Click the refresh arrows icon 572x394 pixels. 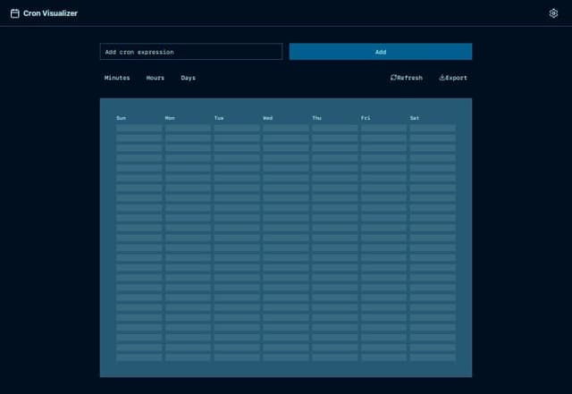(393, 78)
